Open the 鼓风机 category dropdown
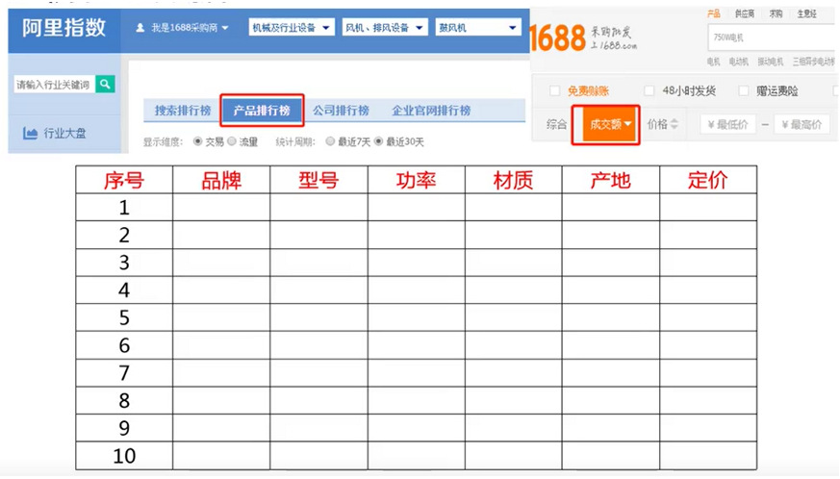The width and height of the screenshot is (840, 479). 477,28
